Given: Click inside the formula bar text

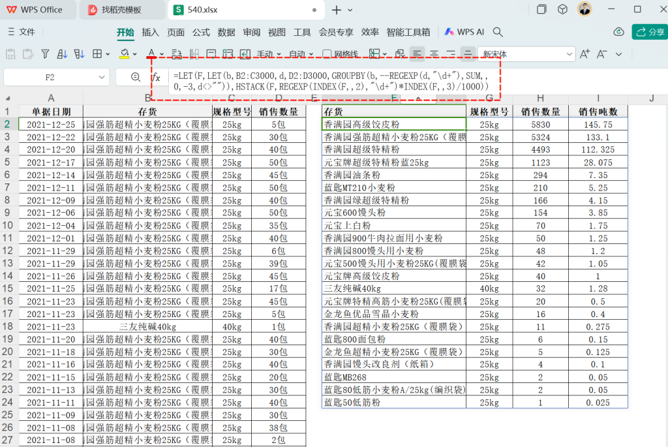Looking at the screenshot, I should tap(330, 81).
